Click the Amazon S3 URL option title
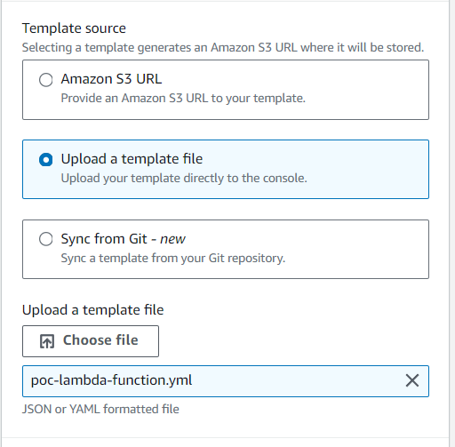This screenshot has height=447, width=455. point(111,79)
